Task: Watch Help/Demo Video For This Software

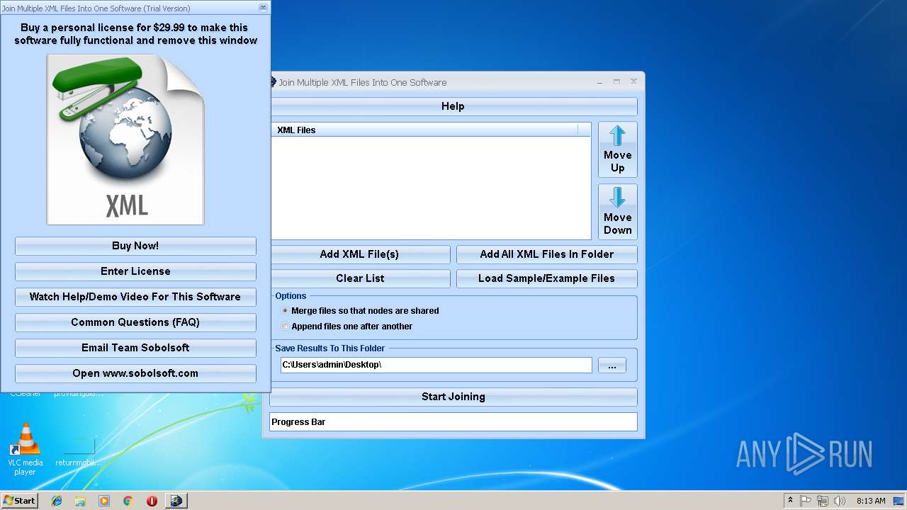Action: (x=135, y=297)
